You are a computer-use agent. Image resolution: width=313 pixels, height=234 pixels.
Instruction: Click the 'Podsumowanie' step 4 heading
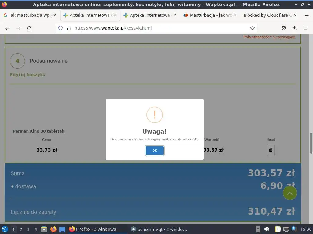coord(49,61)
